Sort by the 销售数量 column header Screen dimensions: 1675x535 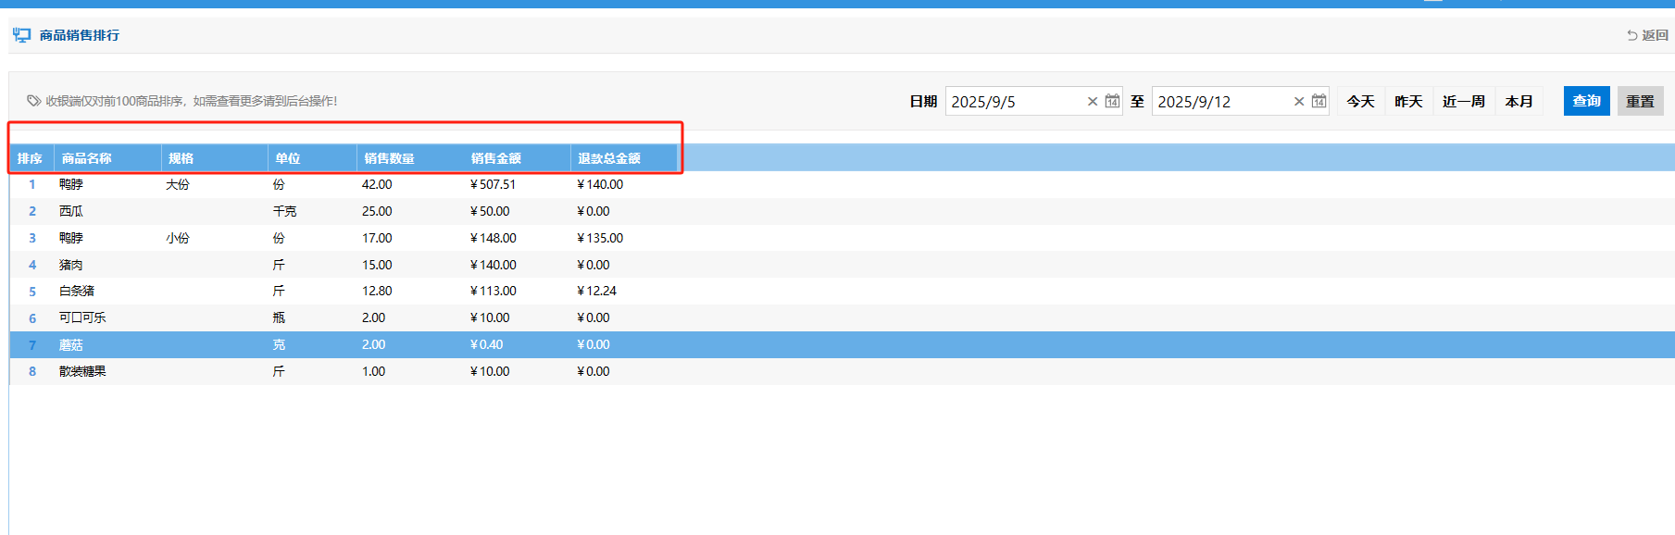[389, 158]
